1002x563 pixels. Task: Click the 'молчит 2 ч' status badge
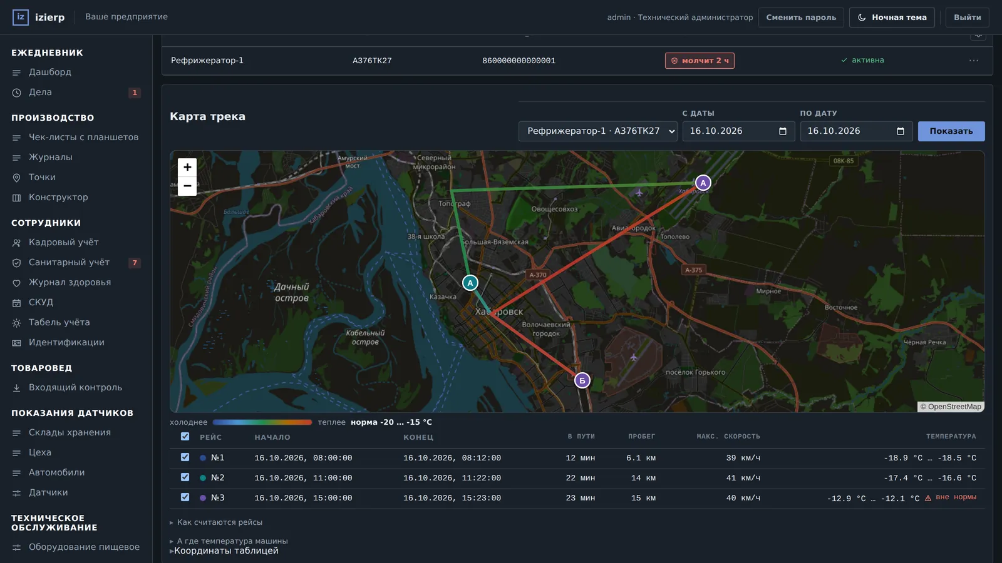700,61
